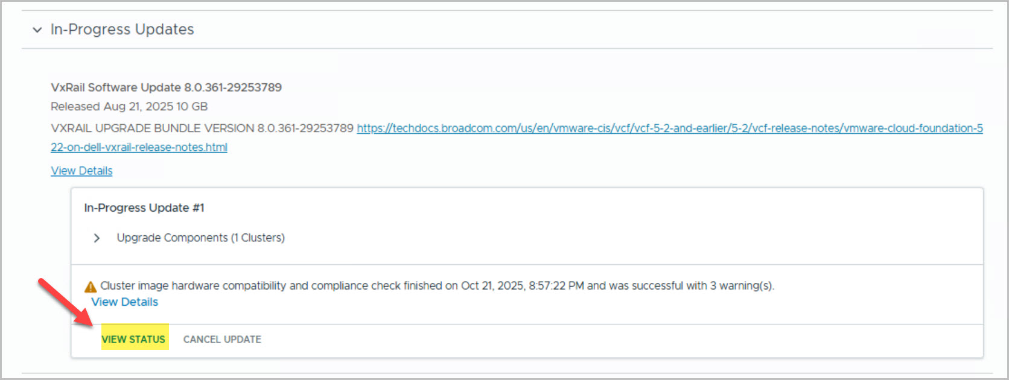1009x380 pixels.
Task: Click the 22-on-dell-vxrail-release-notes.html link line
Action: [x=139, y=147]
